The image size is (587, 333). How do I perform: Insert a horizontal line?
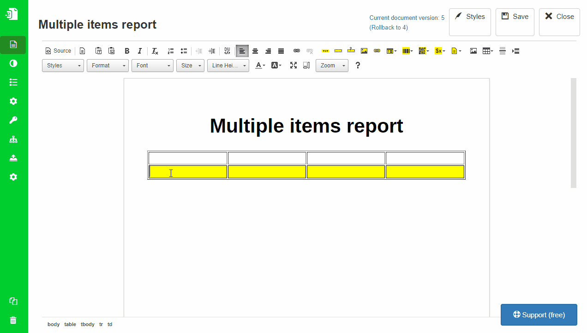coord(503,51)
